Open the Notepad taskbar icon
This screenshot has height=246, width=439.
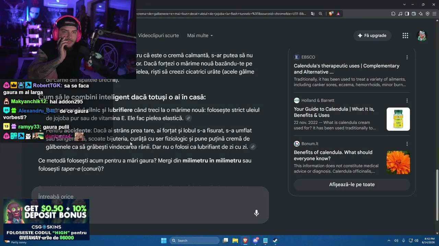[x=265, y=241]
